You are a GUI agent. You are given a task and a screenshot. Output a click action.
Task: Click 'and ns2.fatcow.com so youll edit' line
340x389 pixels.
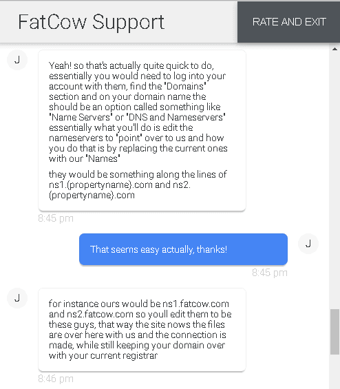140,314
